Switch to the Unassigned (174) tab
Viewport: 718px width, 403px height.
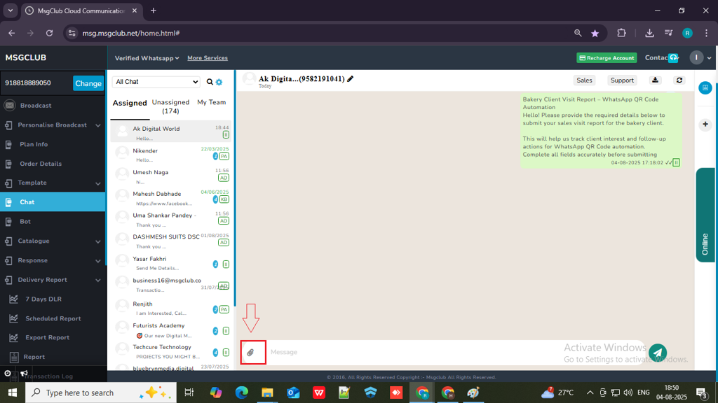point(170,106)
